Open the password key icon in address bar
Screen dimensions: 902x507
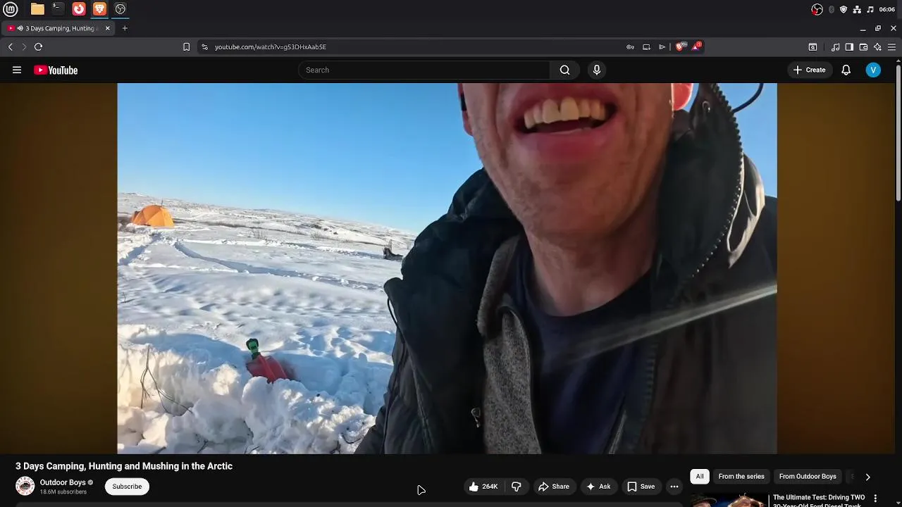(x=630, y=46)
